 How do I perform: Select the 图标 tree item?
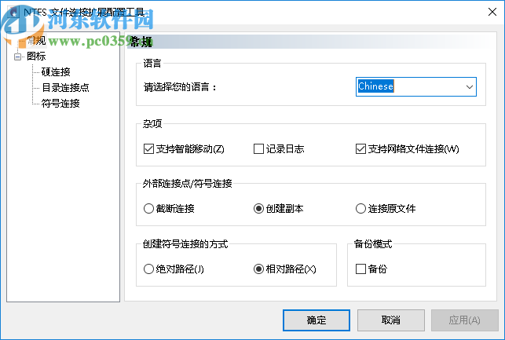pos(36,57)
